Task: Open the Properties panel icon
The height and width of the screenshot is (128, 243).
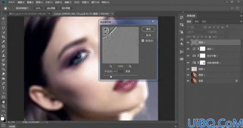Action: 182,25
